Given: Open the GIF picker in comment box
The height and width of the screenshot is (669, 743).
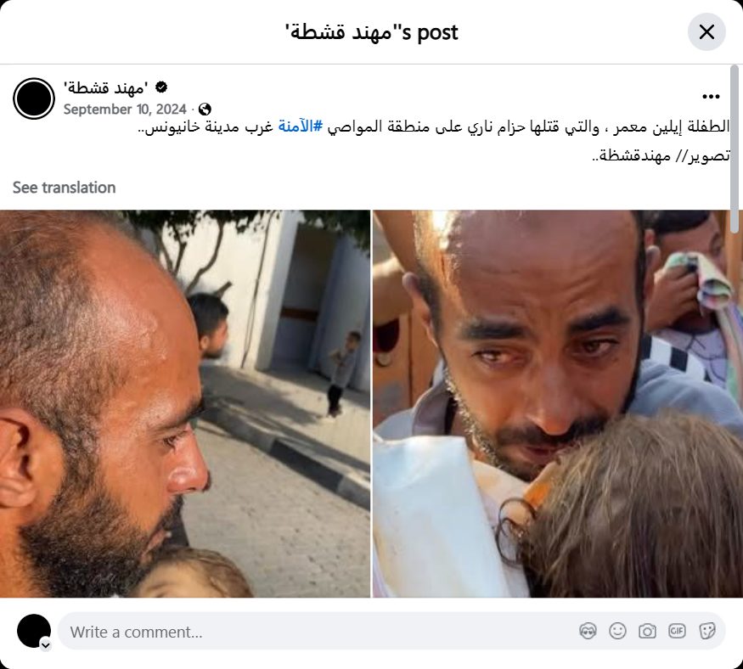Looking at the screenshot, I should (x=677, y=631).
